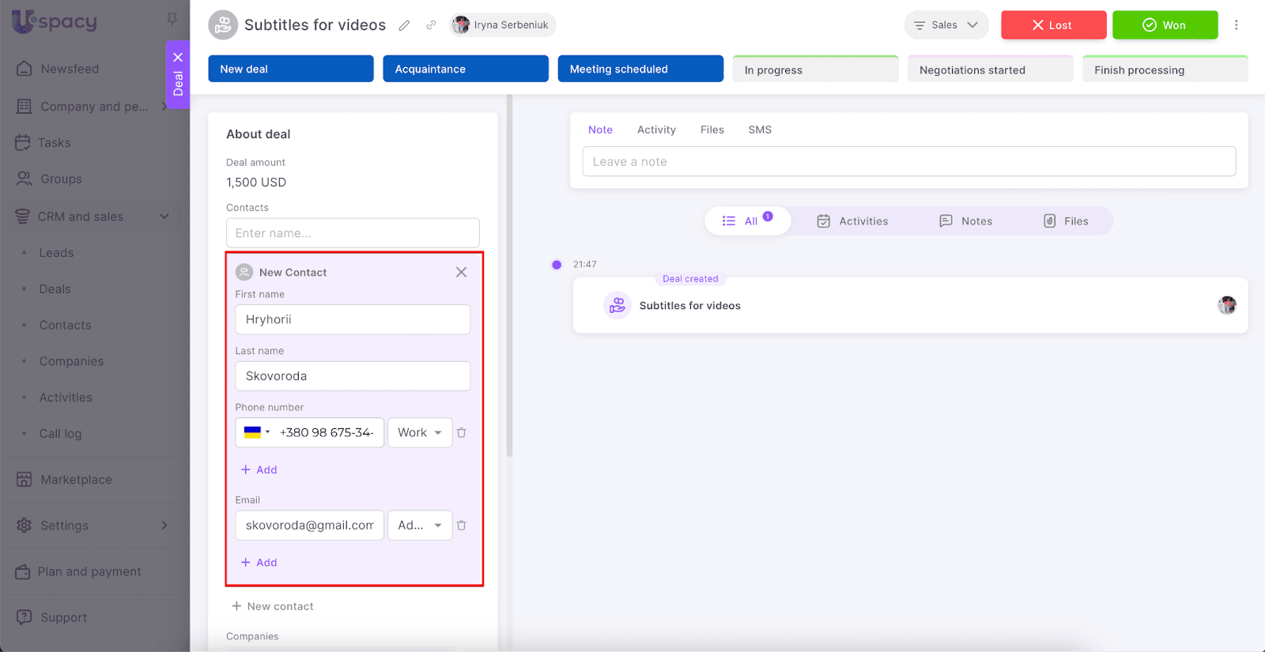Switch to the Activity tab
The image size is (1265, 652).
pos(656,130)
